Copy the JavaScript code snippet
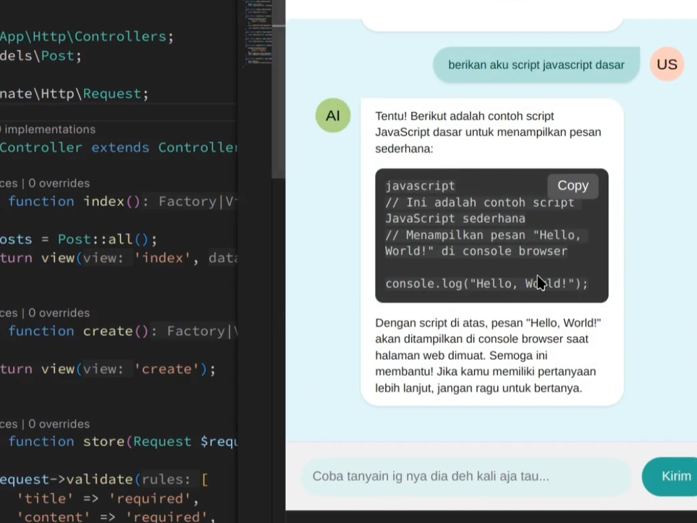 (572, 185)
